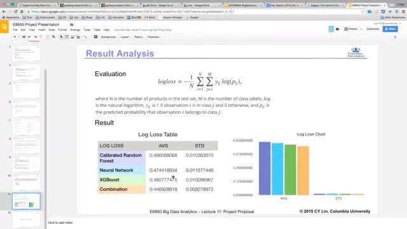Click the Columbia bookmarks folder
The width and height of the screenshot is (407, 229).
click(116, 17)
